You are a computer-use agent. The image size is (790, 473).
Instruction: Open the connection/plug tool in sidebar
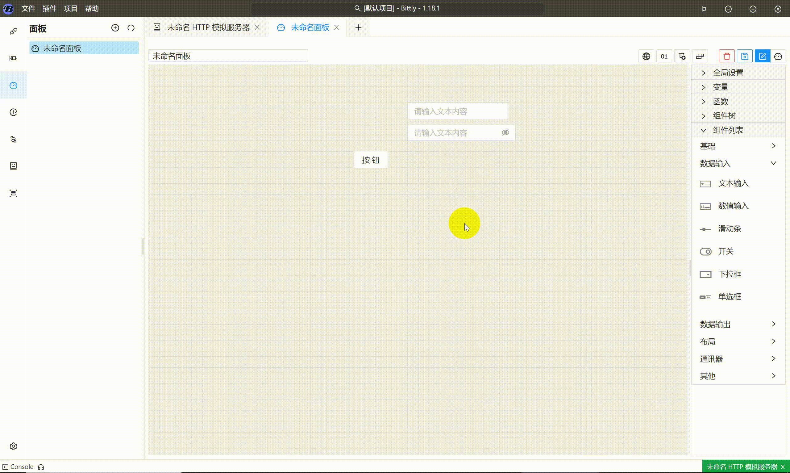click(13, 31)
